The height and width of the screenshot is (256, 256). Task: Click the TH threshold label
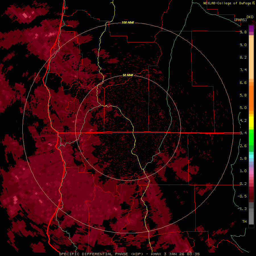[244, 222]
